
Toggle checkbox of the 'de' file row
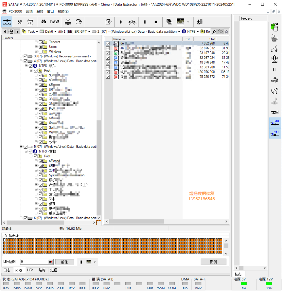coord(108,43)
